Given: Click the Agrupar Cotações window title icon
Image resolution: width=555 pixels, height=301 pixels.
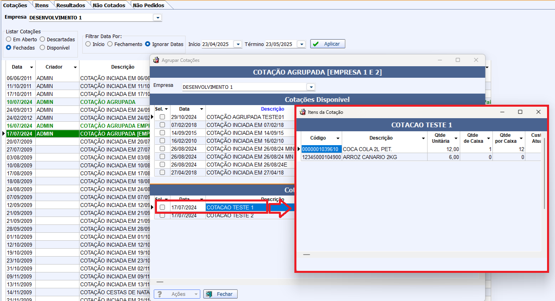Looking at the screenshot, I should click(156, 60).
